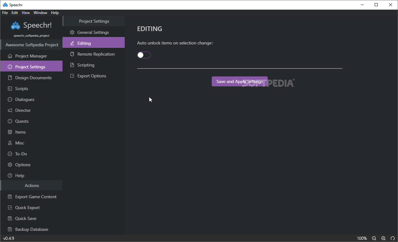
Task: Open the Director page
Action: [31, 110]
